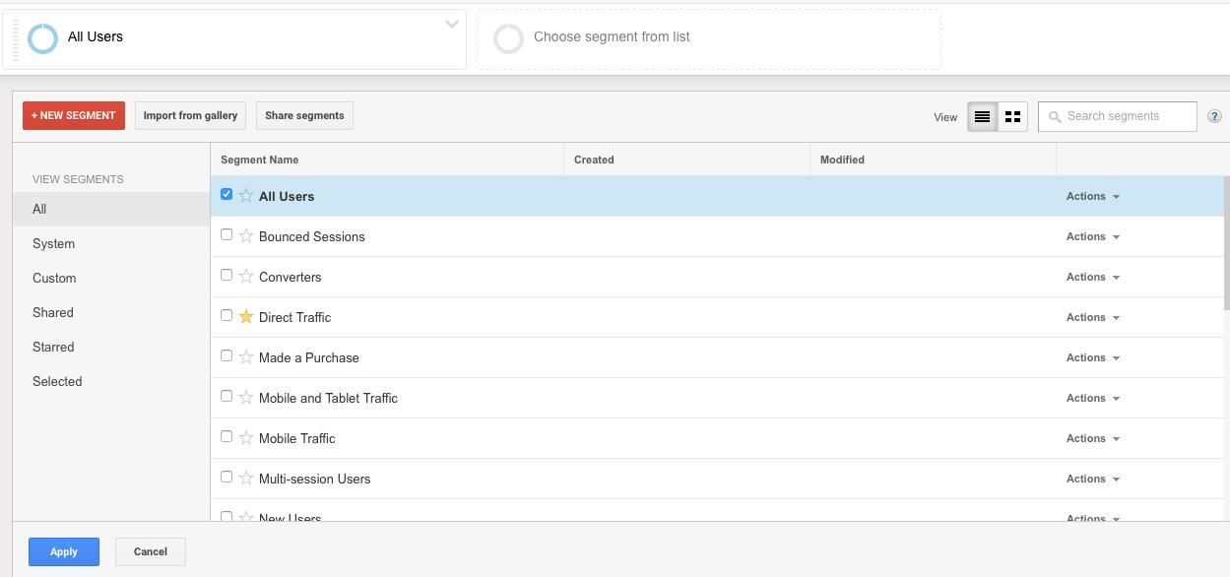
Task: Focus the Search segments field
Action: tap(1118, 116)
